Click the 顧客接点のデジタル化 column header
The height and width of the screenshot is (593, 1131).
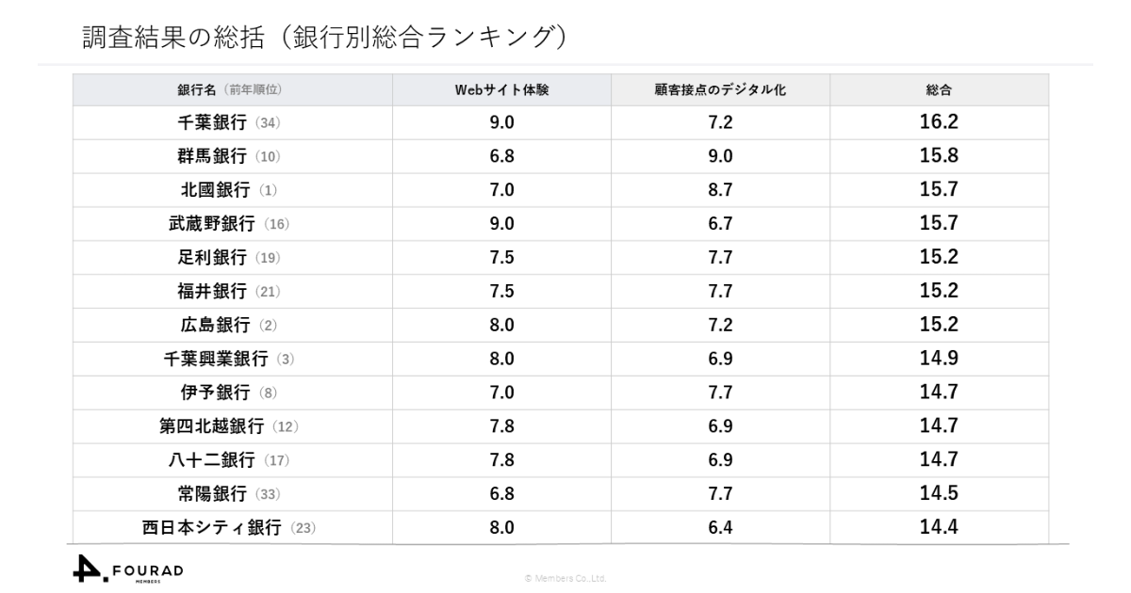[x=720, y=90]
